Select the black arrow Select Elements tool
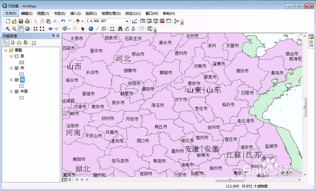This screenshot has height=191, width=316. pyautogui.click(x=82, y=29)
